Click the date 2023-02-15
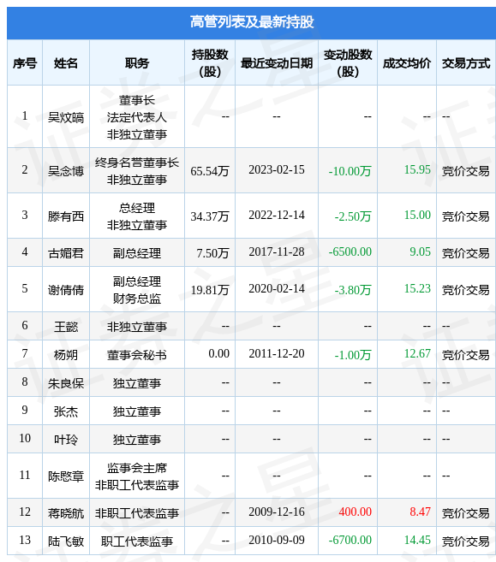 (277, 169)
